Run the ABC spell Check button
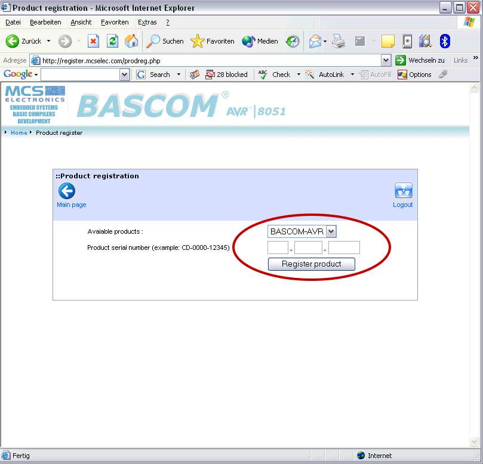Viewport: 483px width, 464px height. coord(274,75)
